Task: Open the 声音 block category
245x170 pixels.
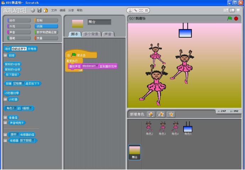Action: click(x=19, y=32)
